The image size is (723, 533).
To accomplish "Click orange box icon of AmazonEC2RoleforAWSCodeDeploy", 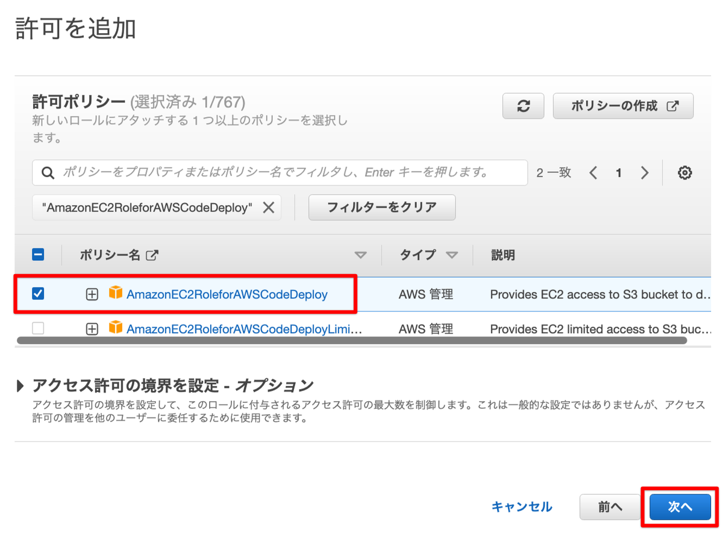I will tap(115, 293).
